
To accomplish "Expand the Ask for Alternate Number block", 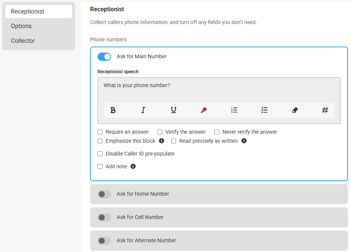I will pos(219,241).
